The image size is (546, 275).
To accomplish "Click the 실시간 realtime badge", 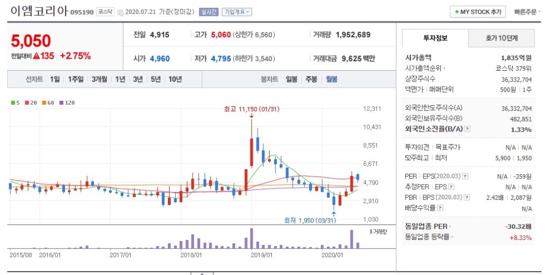I will [x=209, y=12].
